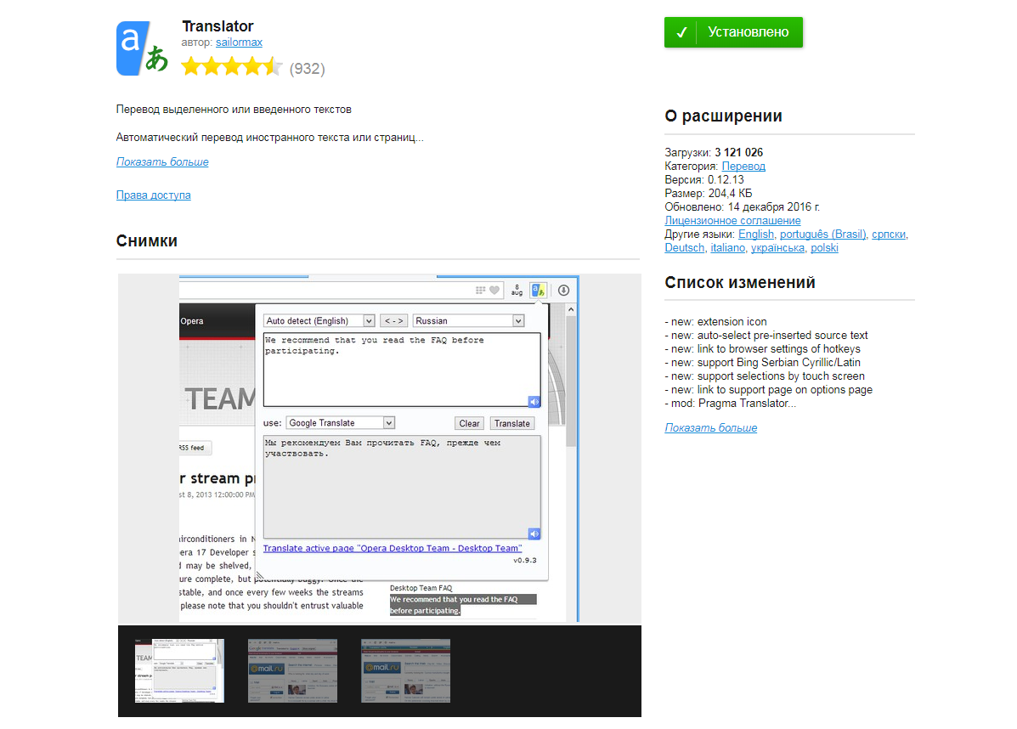Click the heart bookmark icon in the screenshot toolbar
This screenshot has width=1017, height=729.
(x=494, y=290)
